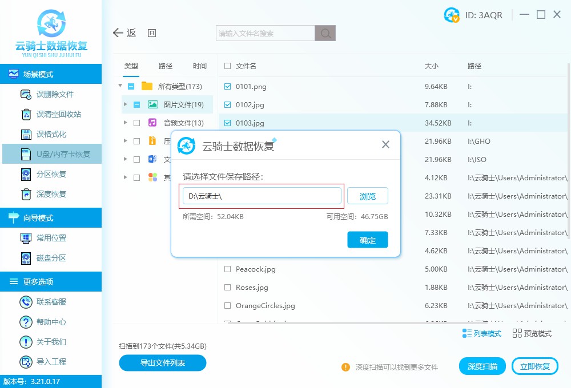Viewport: 571px width, 388px height.
Task: Confirm with the 确定 button
Action: coord(367,240)
